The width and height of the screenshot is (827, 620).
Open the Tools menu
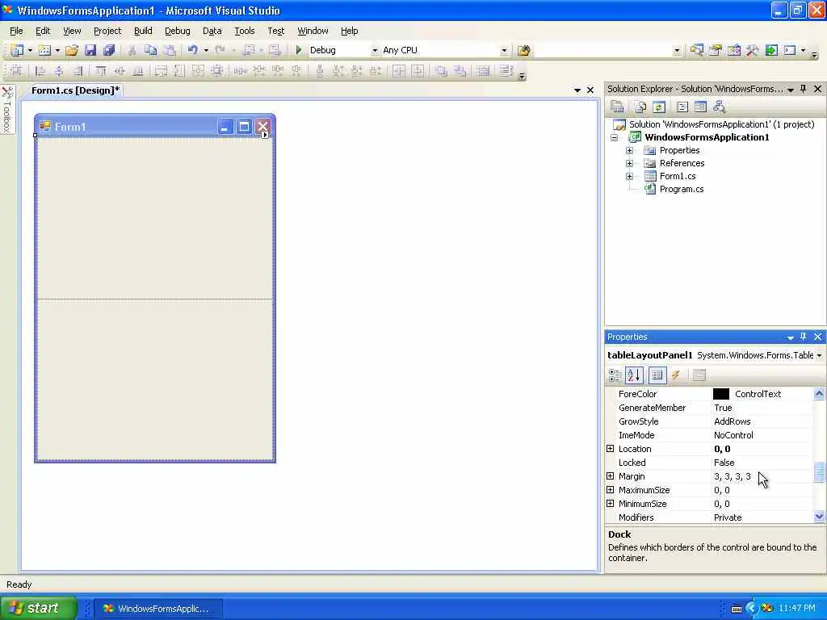click(x=244, y=31)
